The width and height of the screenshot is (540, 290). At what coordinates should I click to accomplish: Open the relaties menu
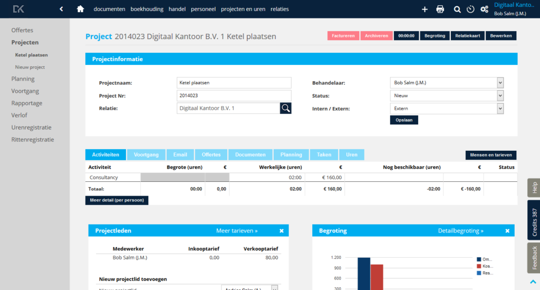coord(279,9)
